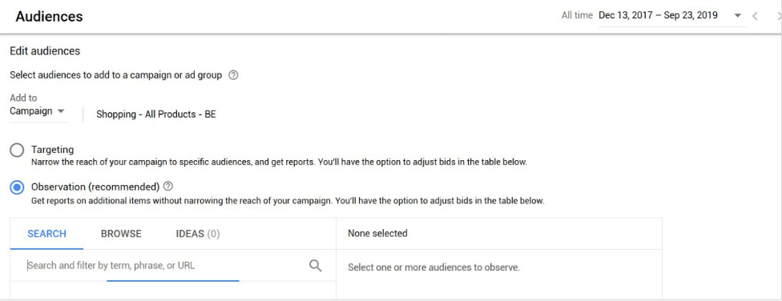Click the help icon next to Observation (recommended)

click(x=168, y=187)
